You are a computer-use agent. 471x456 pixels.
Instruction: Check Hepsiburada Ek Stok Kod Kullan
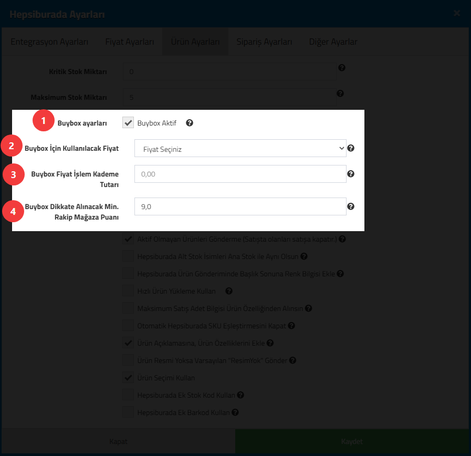(x=128, y=395)
